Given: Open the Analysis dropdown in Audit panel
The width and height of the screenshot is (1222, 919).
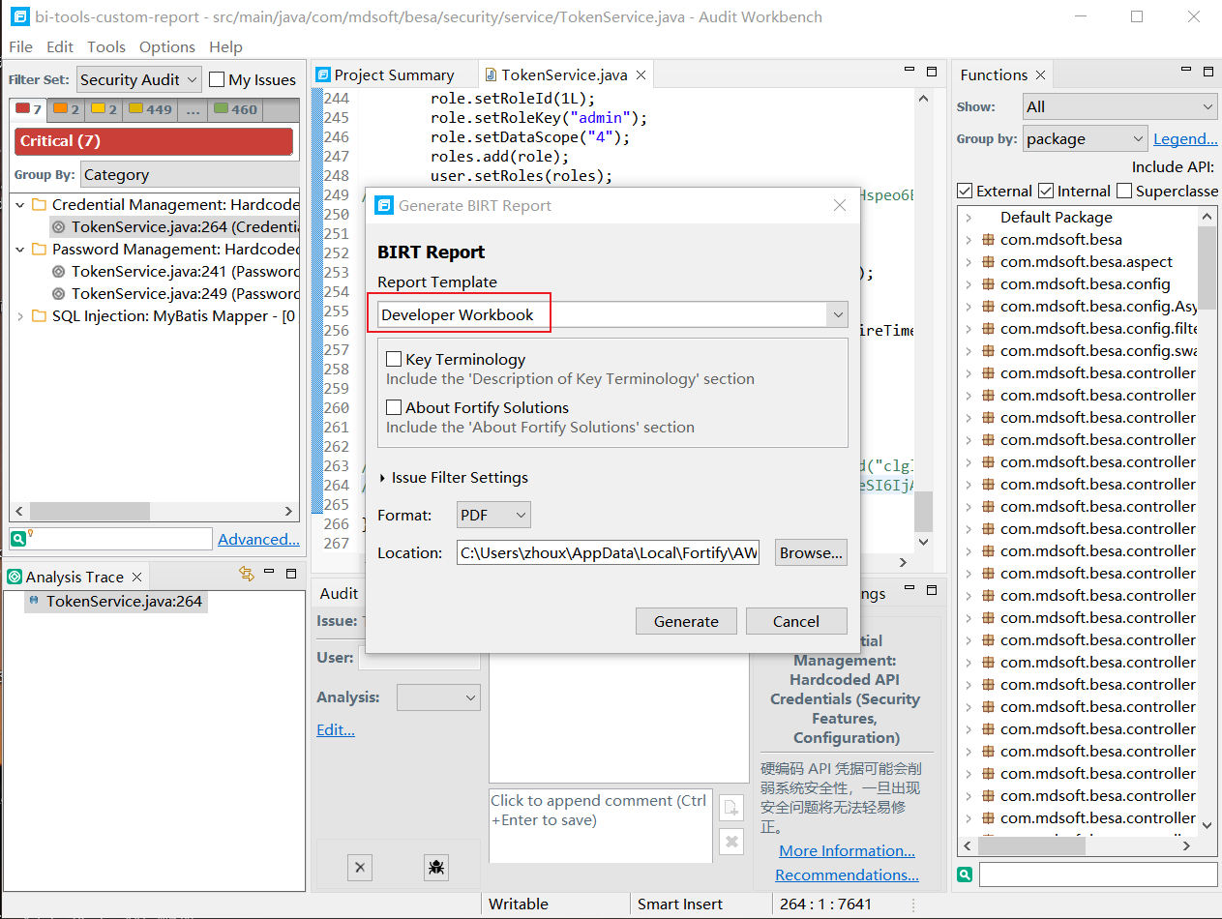Looking at the screenshot, I should (x=438, y=697).
